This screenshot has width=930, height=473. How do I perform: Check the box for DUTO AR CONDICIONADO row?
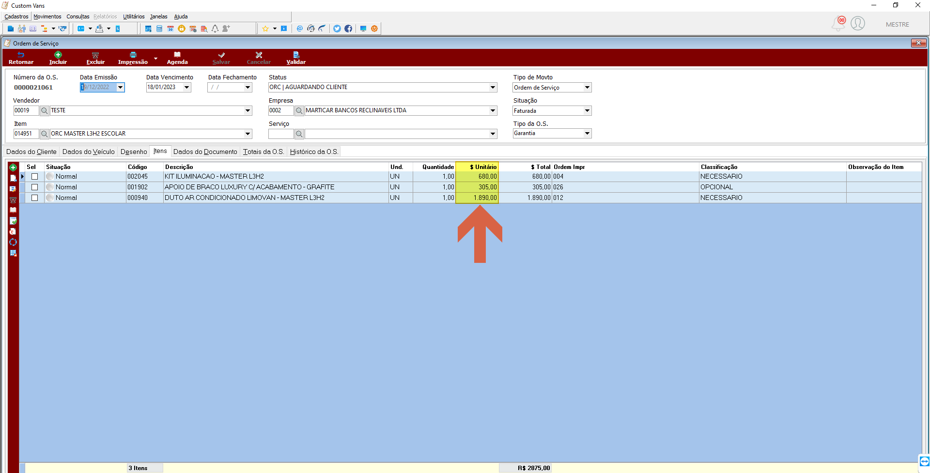[34, 198]
